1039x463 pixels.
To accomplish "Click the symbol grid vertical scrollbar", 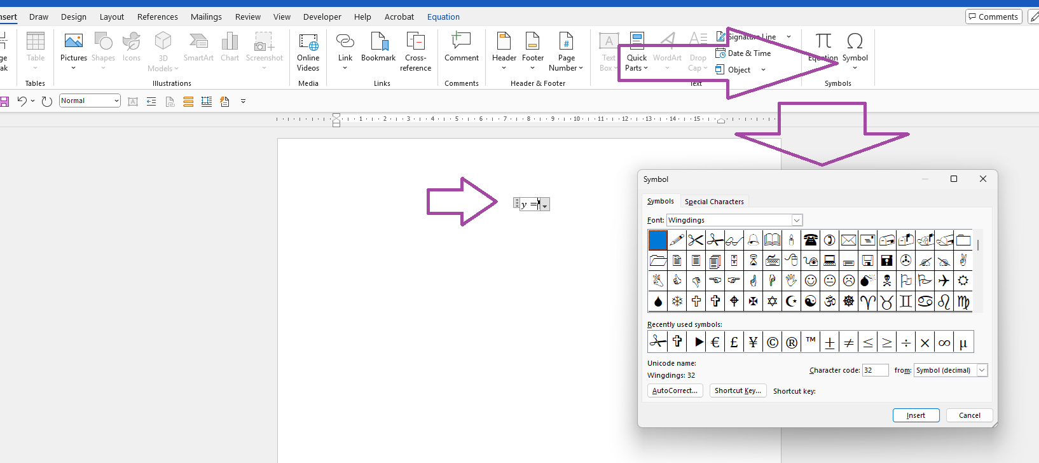I will [978, 270].
